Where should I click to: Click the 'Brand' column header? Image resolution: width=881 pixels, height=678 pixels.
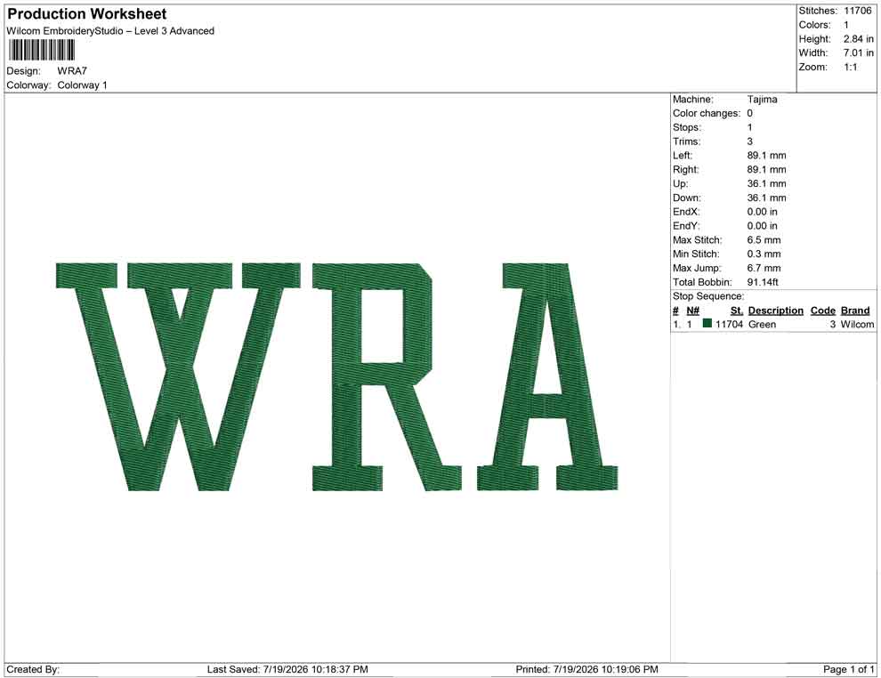point(855,311)
